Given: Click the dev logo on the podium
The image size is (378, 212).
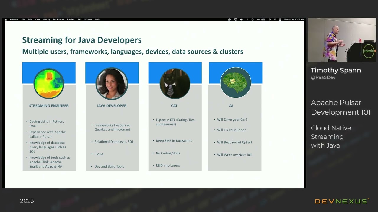Looking at the screenshot, I should (369, 51).
